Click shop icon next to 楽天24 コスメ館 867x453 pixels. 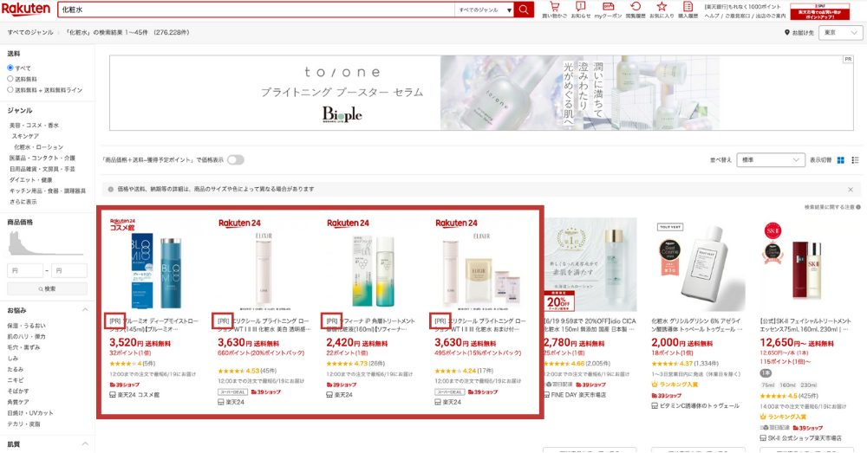coord(112,395)
